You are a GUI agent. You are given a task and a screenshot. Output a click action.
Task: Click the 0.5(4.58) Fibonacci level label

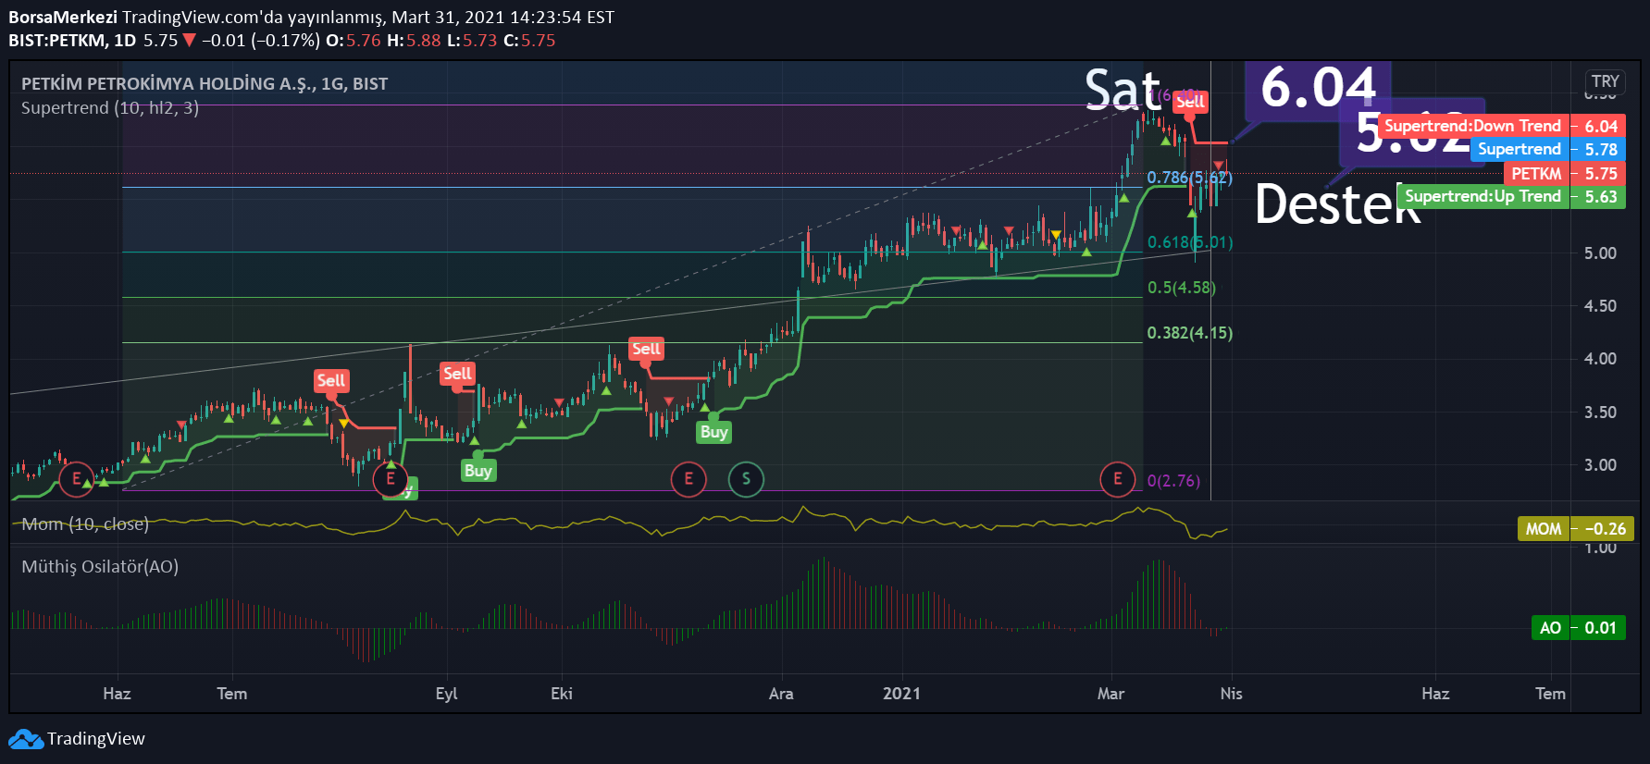point(1182,288)
